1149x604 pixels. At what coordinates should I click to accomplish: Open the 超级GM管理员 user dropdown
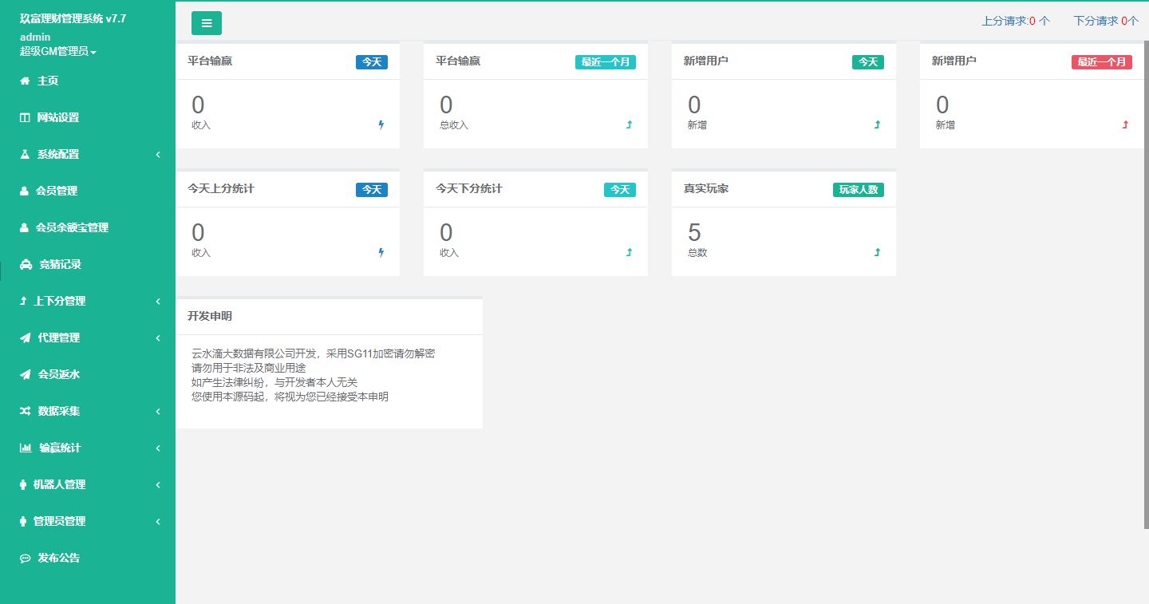(x=57, y=51)
